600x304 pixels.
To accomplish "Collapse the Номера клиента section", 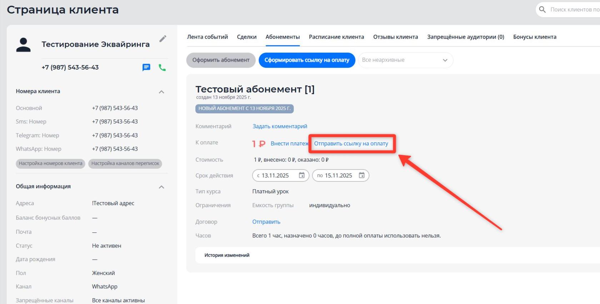I will (x=161, y=92).
